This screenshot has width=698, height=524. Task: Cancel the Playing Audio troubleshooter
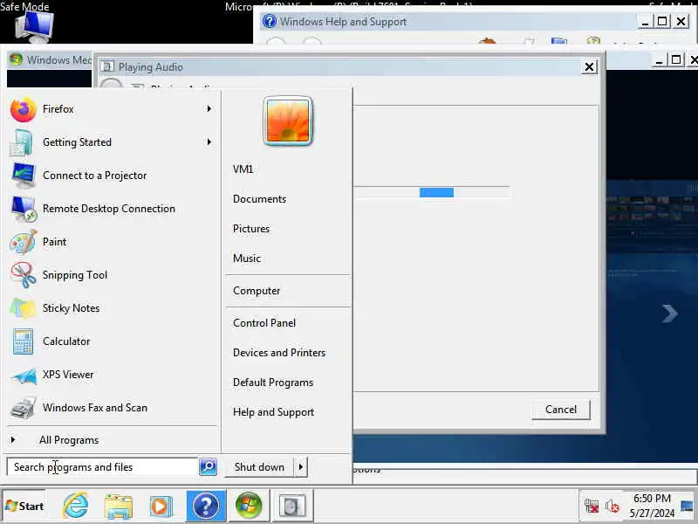pyautogui.click(x=561, y=410)
